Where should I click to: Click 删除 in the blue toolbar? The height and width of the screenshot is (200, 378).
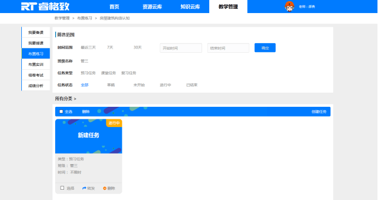[x=86, y=112]
